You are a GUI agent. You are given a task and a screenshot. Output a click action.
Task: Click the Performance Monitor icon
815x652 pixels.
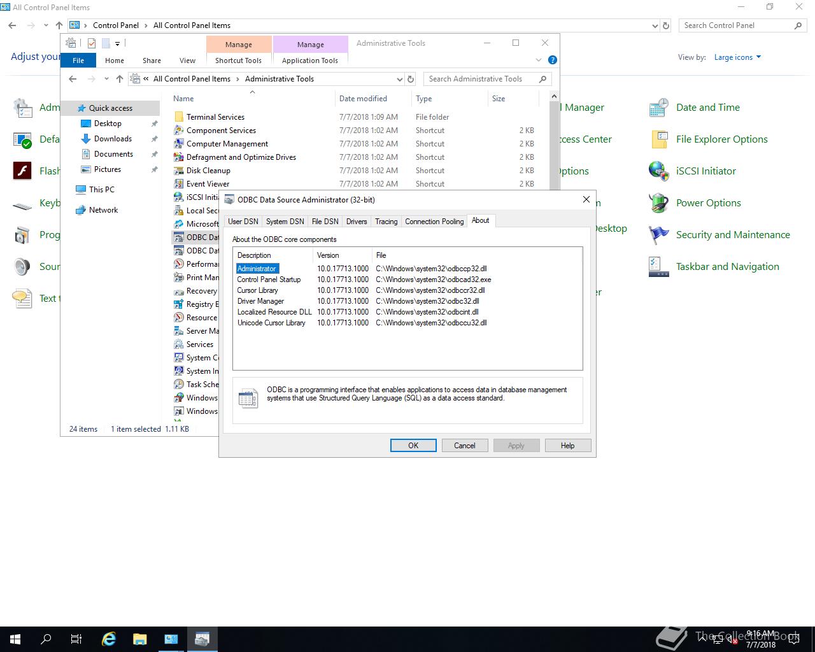click(179, 264)
